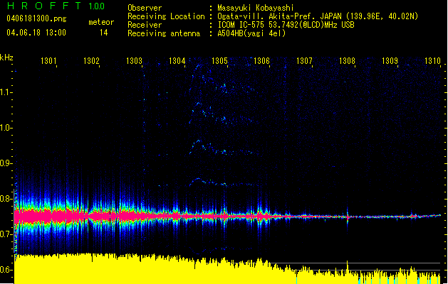Click the 'Receiving antenna' field label
The height and width of the screenshot is (284, 448).
click(x=164, y=33)
